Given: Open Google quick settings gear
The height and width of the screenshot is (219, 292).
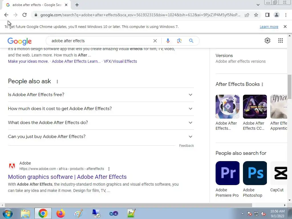Looking at the screenshot, I should pos(267,40).
